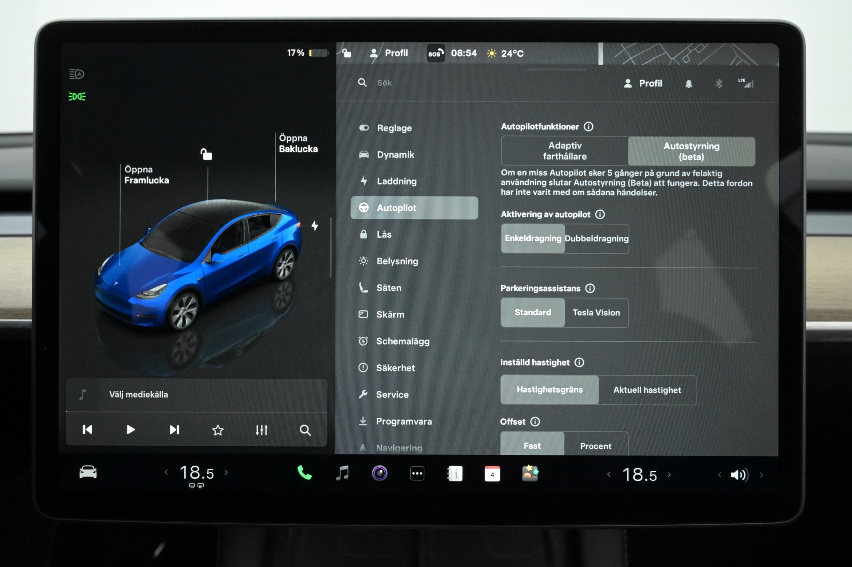Tap Öppna Baklucka to open trunk
This screenshot has width=852, height=567.
point(298,144)
